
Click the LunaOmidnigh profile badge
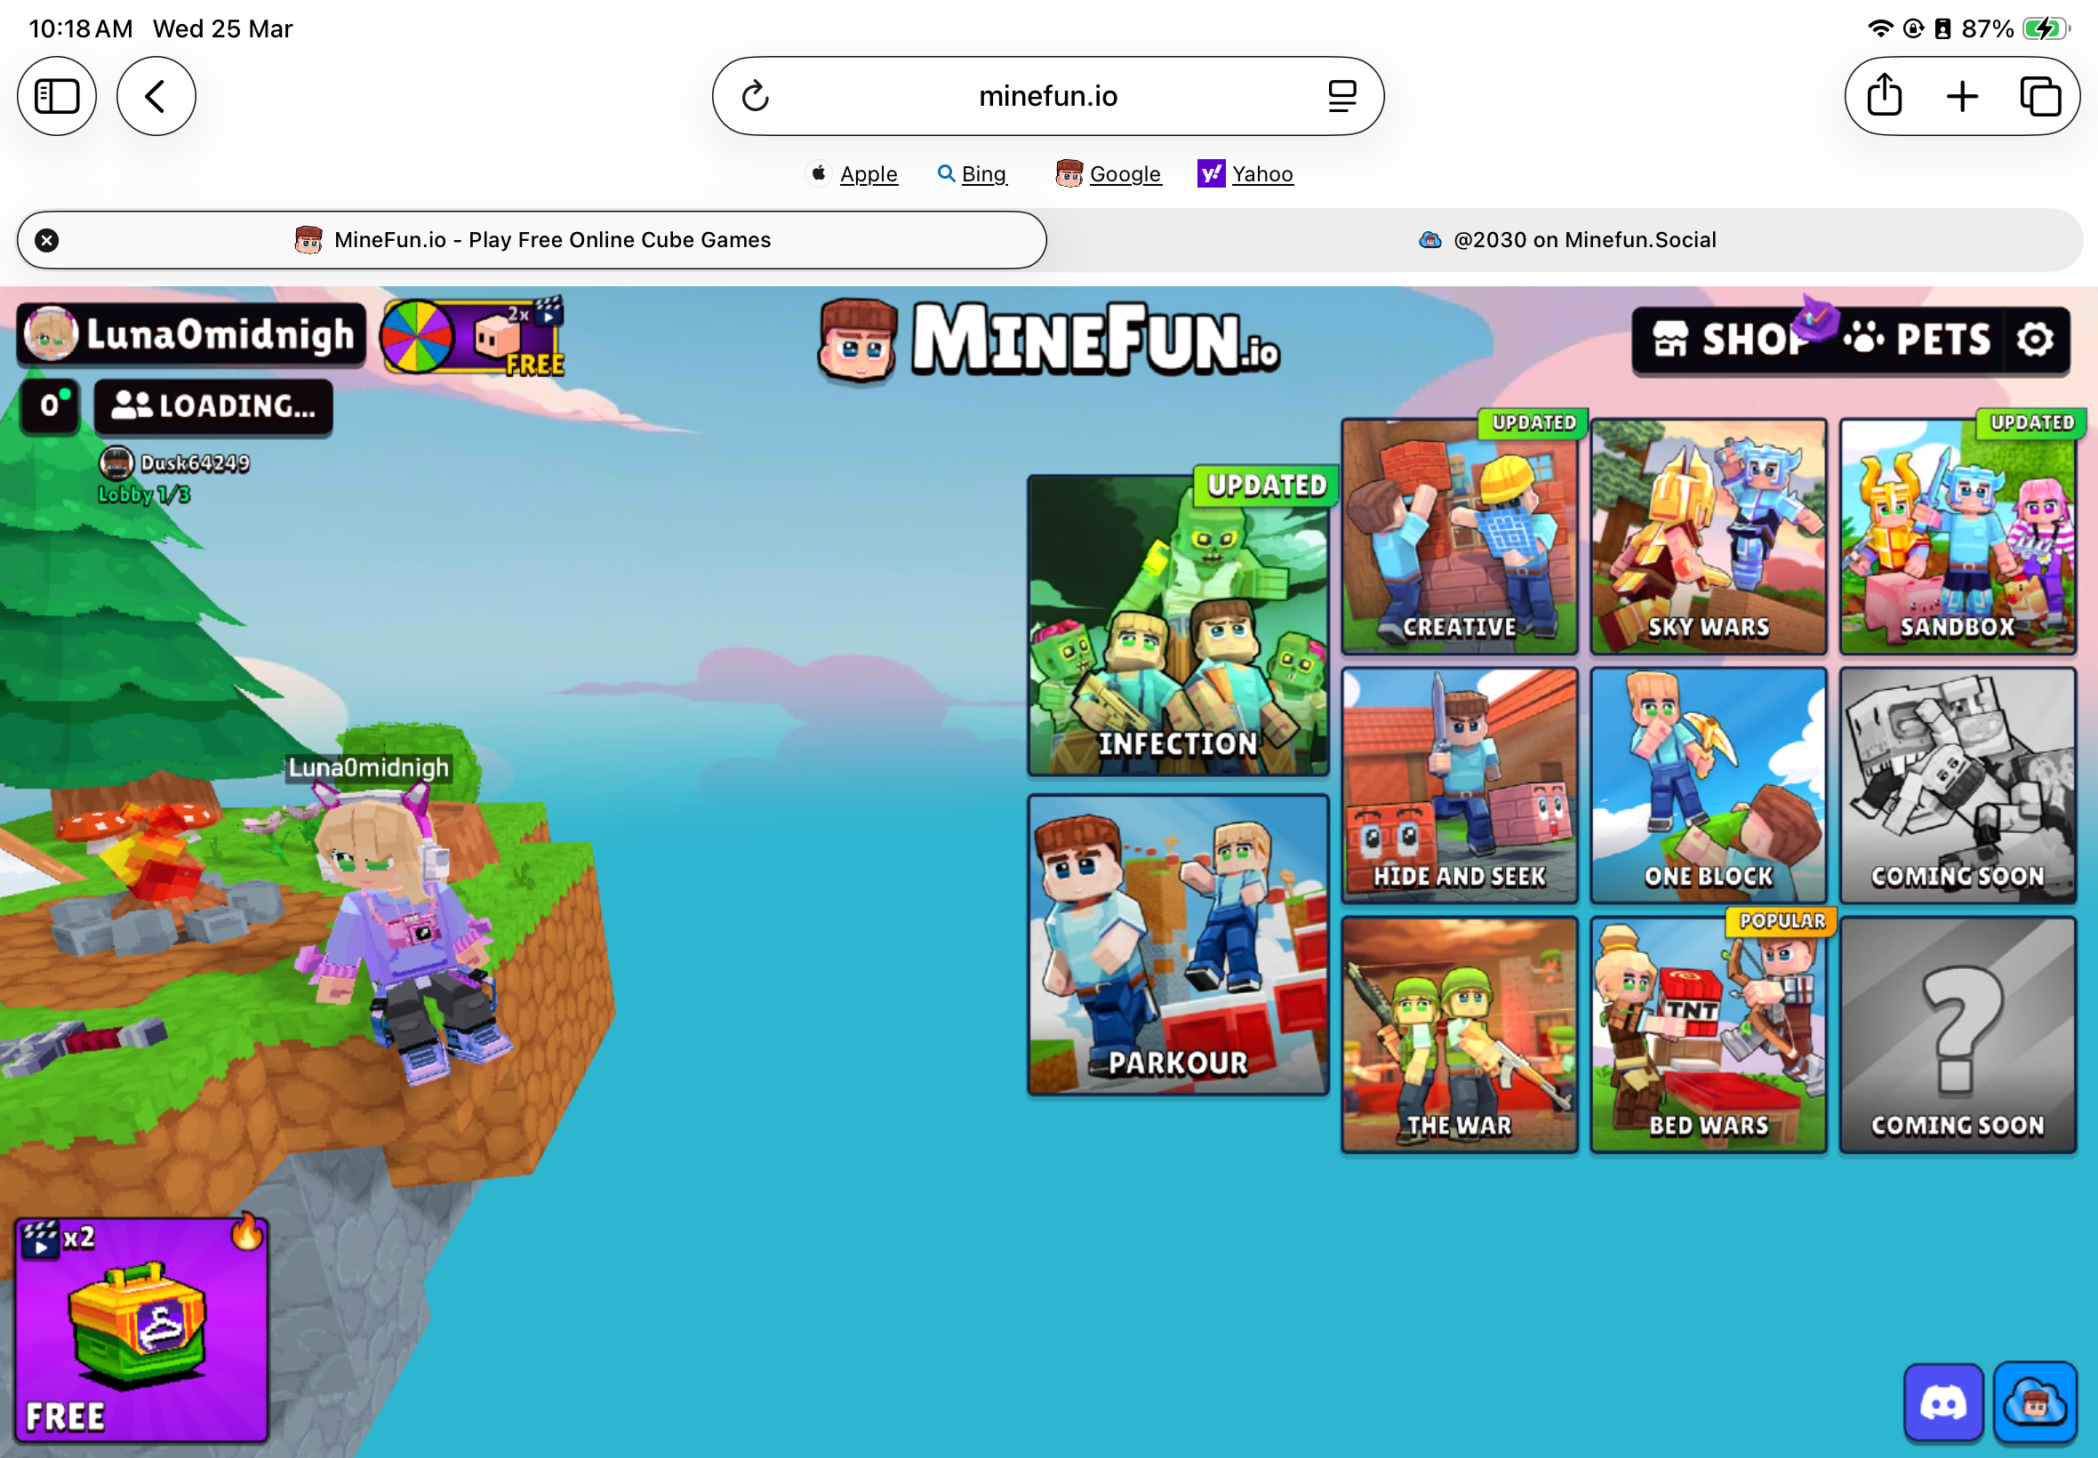pos(192,334)
